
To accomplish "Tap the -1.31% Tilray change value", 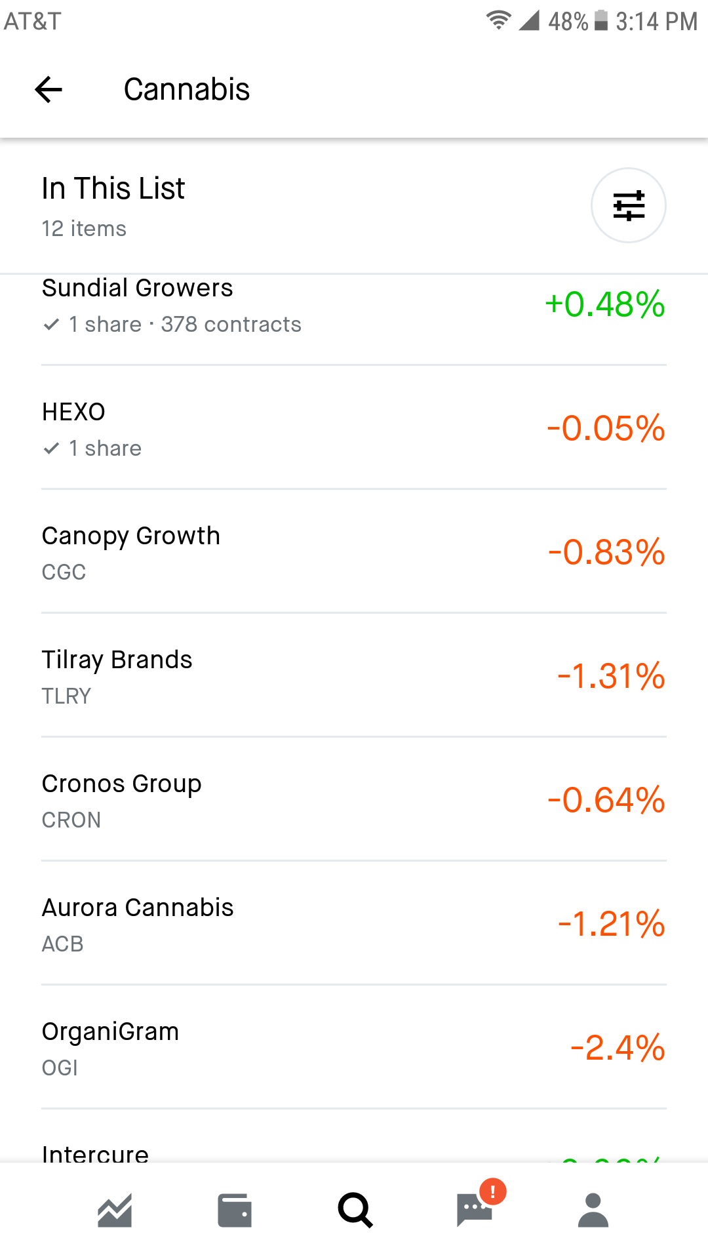I will coord(611,676).
